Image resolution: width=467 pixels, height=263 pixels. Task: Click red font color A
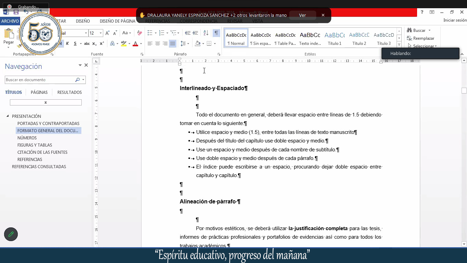coord(135,43)
